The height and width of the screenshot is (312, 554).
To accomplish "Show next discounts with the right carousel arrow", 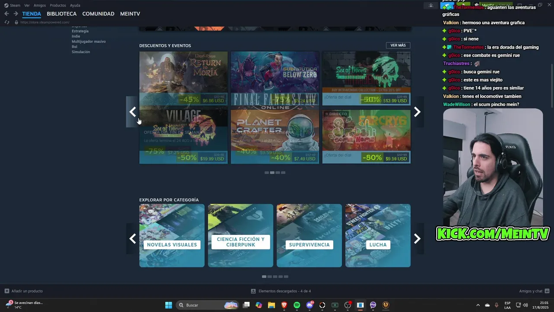I will 417,112.
